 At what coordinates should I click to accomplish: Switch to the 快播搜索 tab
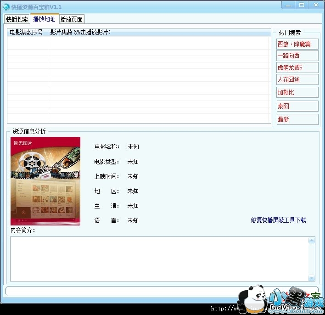coord(17,19)
